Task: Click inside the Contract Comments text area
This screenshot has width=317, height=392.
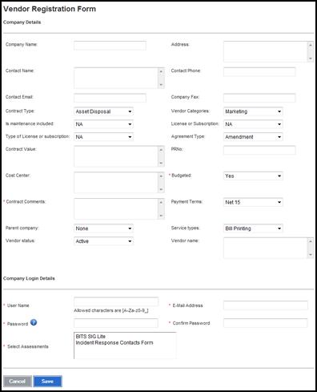Action: pyautogui.click(x=116, y=208)
